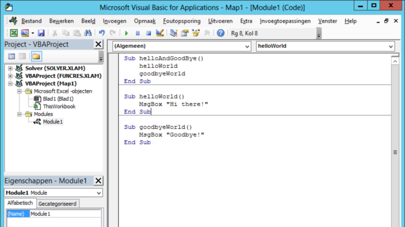Select Module1 in the project tree
Image resolution: width=405 pixels, height=227 pixels.
click(x=53, y=122)
